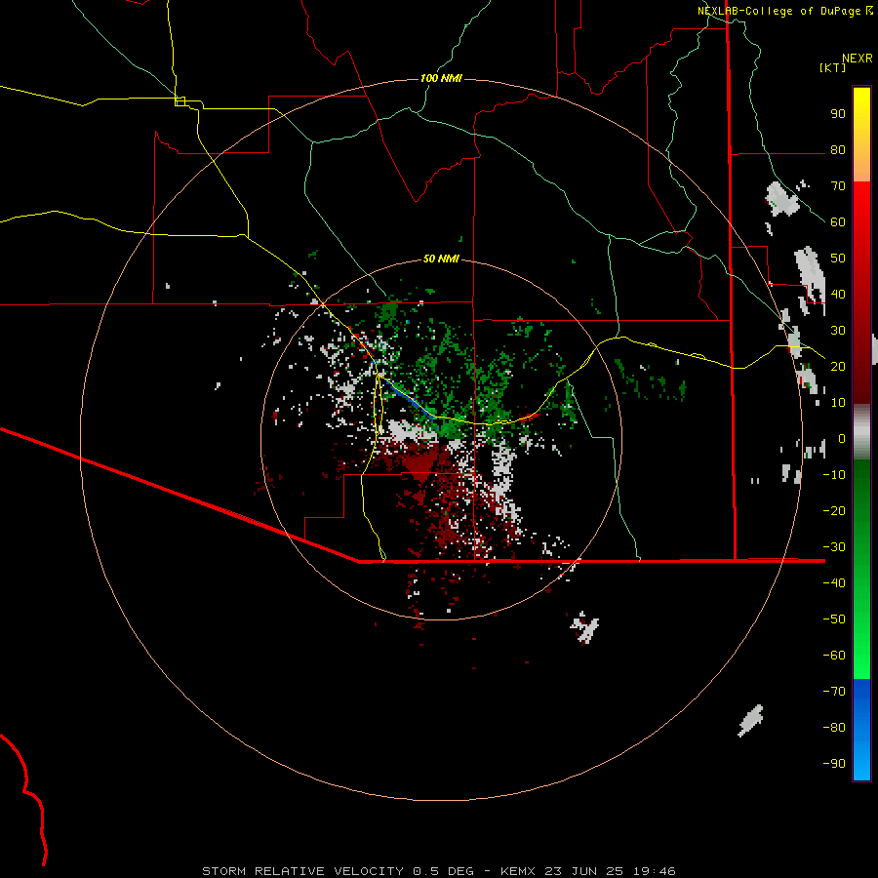This screenshot has height=878, width=878.
Task: Select the blue segment at the color bar bottom
Action: point(861,730)
